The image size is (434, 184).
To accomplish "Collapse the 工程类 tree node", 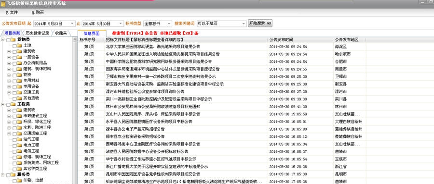I will pyautogui.click(x=3, y=104).
